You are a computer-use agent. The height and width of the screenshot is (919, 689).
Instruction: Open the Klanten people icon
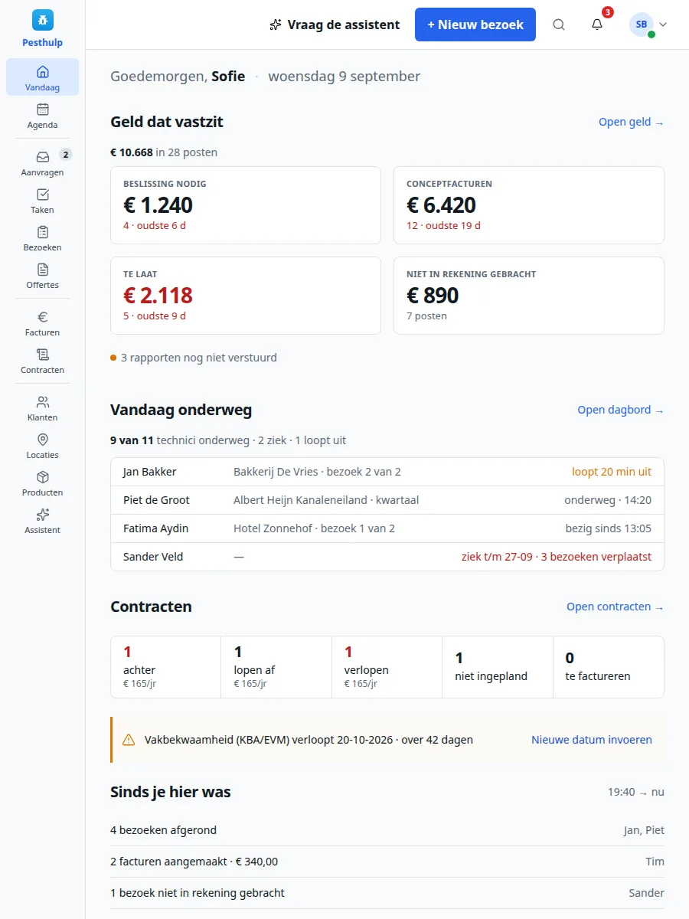click(43, 402)
